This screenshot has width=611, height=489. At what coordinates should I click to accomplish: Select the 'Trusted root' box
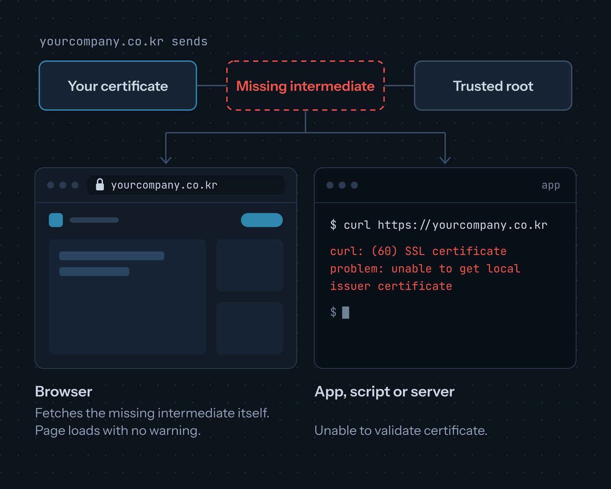coord(493,86)
